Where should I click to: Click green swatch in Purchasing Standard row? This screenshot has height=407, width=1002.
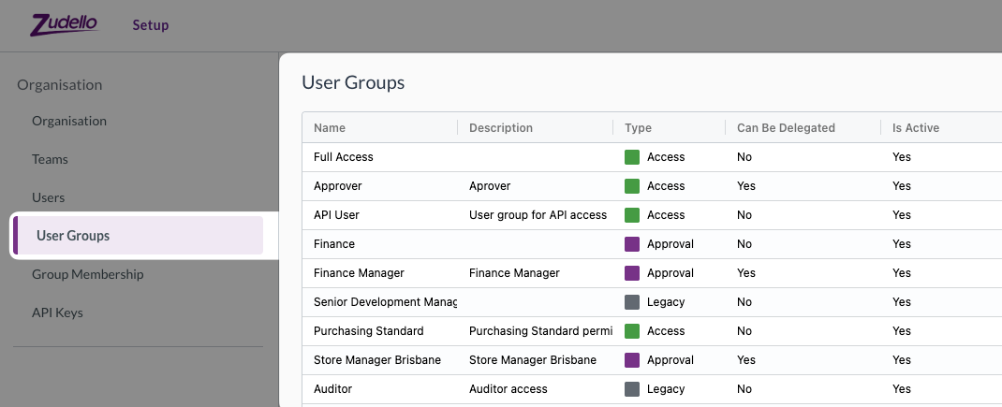631,331
